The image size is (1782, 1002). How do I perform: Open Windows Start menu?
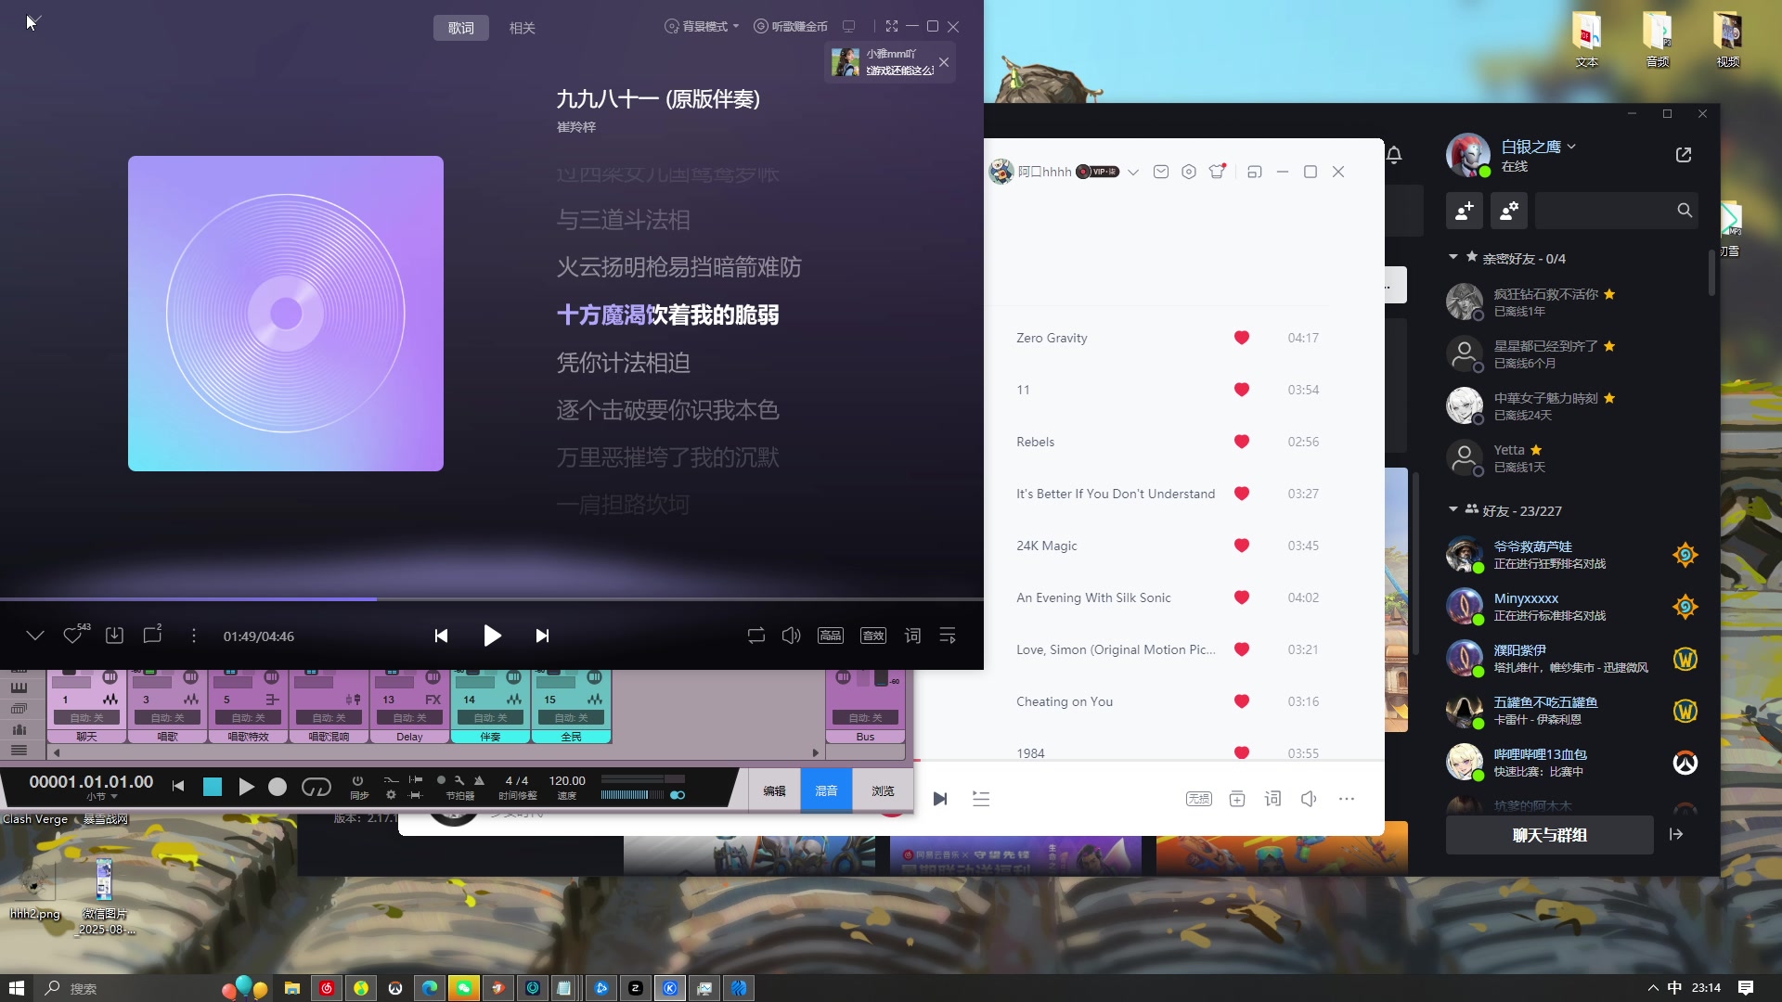[x=16, y=988]
